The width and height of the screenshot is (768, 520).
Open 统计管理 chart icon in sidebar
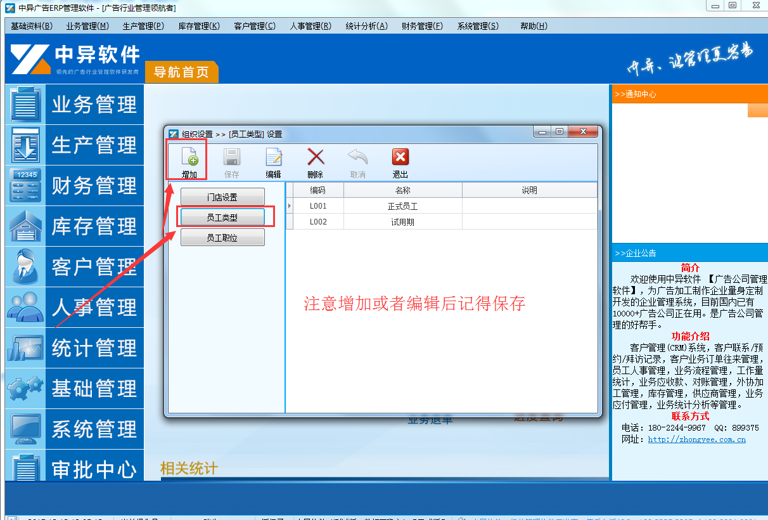pos(25,348)
